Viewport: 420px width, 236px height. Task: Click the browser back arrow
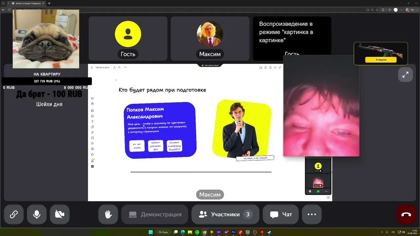3,10
